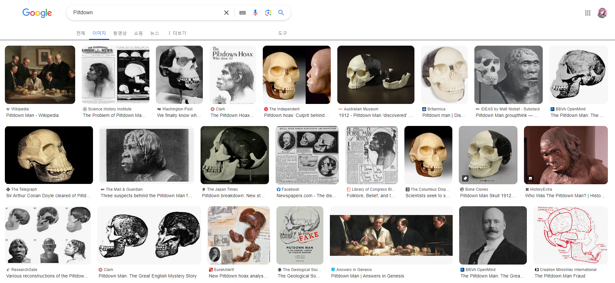
Task: Open the Google account profile avatar
Action: [x=602, y=13]
